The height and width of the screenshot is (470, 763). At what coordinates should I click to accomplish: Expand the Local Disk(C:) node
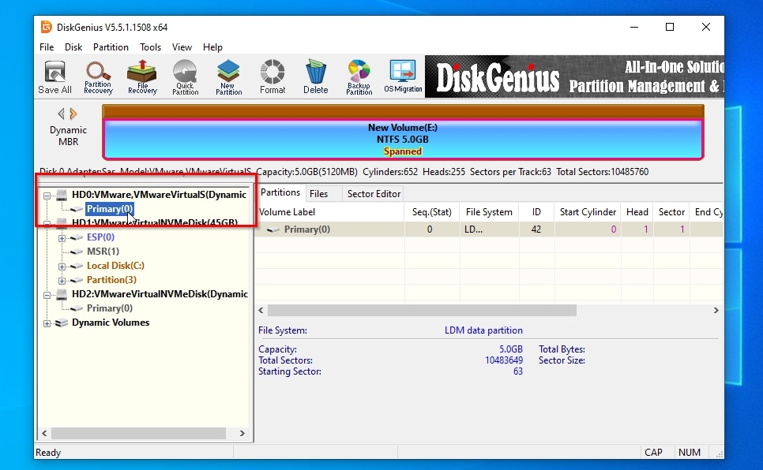(x=62, y=266)
